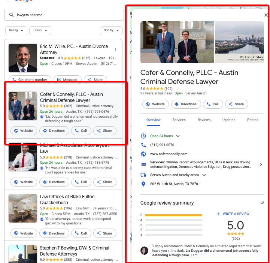Click Directions button on Michael & Associates listing
This screenshot has width=270, height=263.
click(54, 182)
